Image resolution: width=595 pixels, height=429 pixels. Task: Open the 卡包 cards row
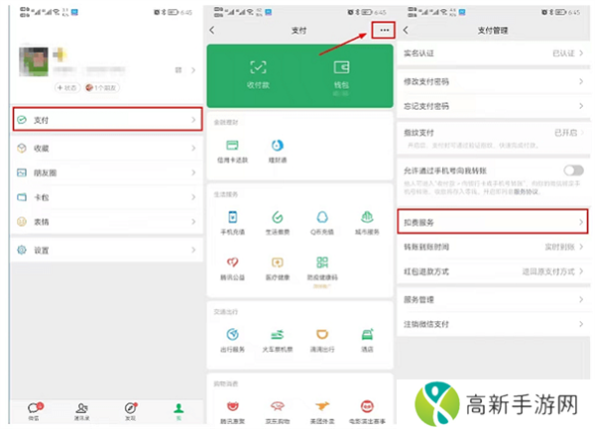point(107,197)
